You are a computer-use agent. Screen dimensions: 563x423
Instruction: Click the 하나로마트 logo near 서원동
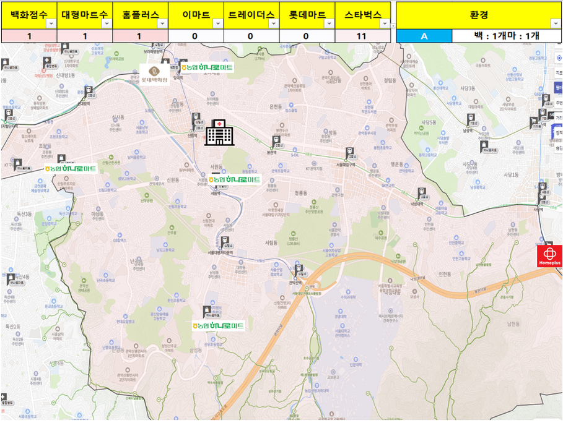click(234, 179)
